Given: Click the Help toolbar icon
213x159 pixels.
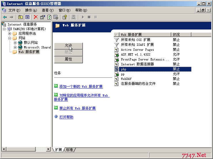Looking at the screenshot, I should click(x=65, y=17).
